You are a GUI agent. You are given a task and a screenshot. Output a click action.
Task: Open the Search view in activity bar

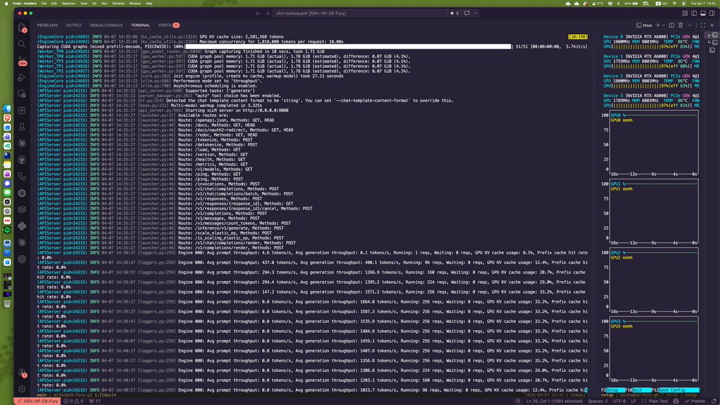22,44
